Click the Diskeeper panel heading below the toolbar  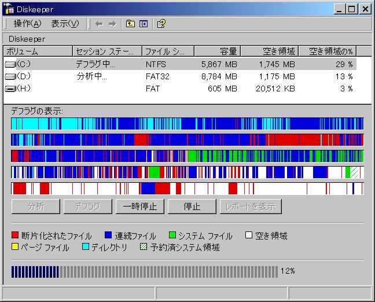click(x=27, y=39)
